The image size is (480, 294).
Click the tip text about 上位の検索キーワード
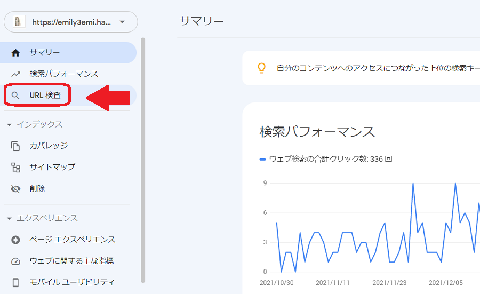pyautogui.click(x=378, y=68)
